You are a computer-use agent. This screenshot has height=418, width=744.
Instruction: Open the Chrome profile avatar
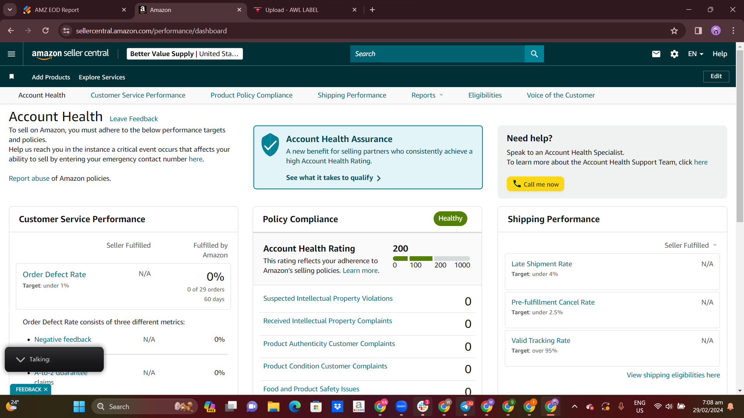pyautogui.click(x=716, y=31)
